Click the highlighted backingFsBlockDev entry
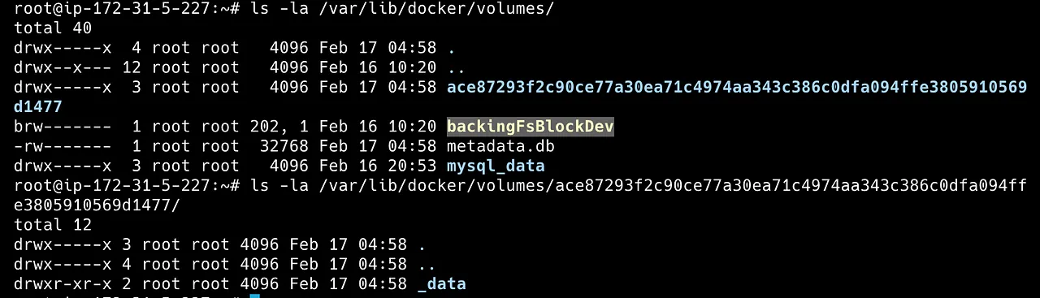 [531, 127]
